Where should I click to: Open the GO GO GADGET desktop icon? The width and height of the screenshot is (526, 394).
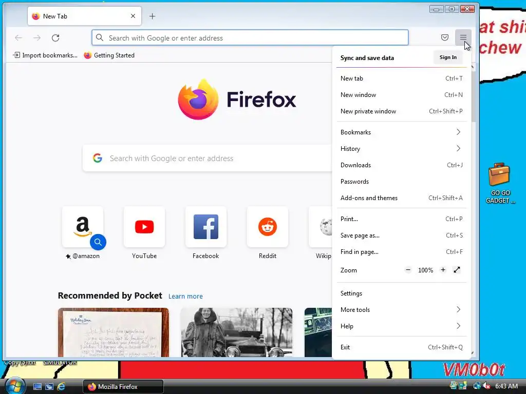click(500, 183)
